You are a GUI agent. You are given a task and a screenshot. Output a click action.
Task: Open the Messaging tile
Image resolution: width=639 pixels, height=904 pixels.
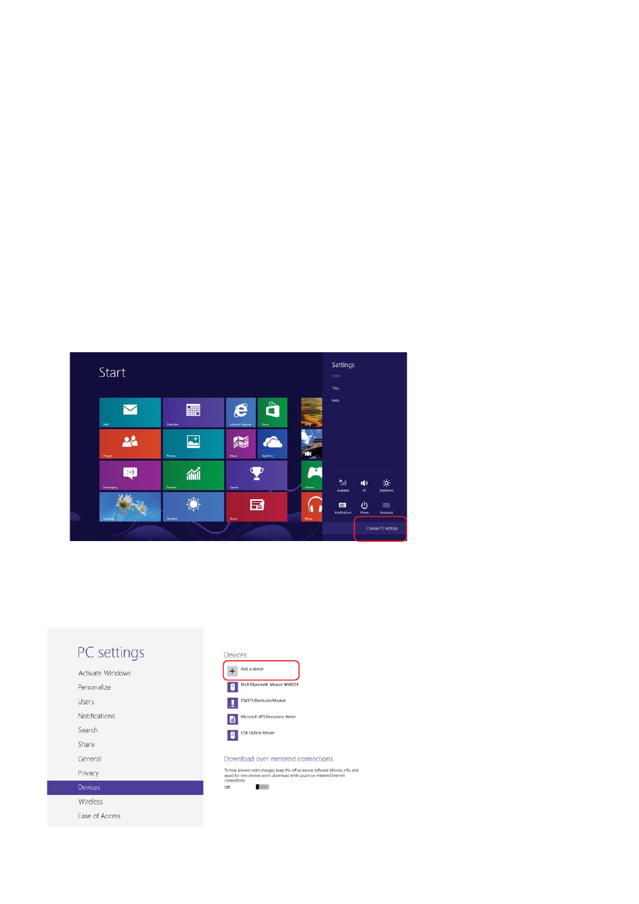(130, 475)
